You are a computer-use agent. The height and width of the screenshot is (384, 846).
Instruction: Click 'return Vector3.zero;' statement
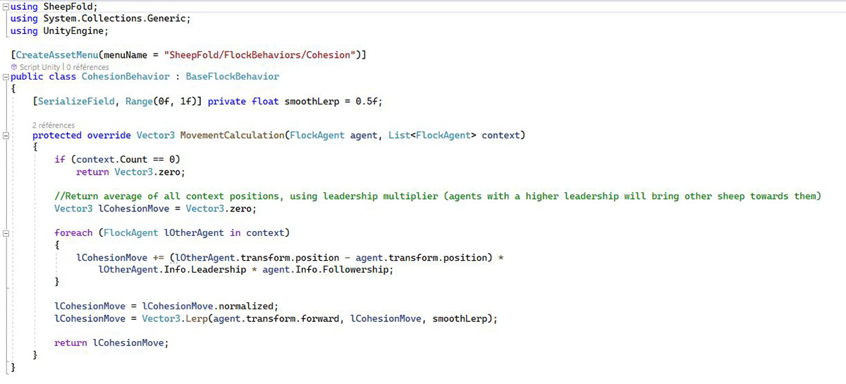click(x=130, y=171)
